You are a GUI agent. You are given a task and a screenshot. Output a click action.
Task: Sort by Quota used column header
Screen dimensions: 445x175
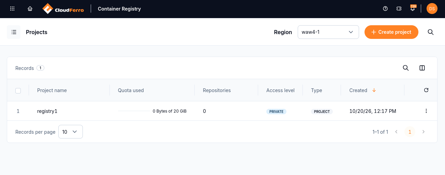131,90
